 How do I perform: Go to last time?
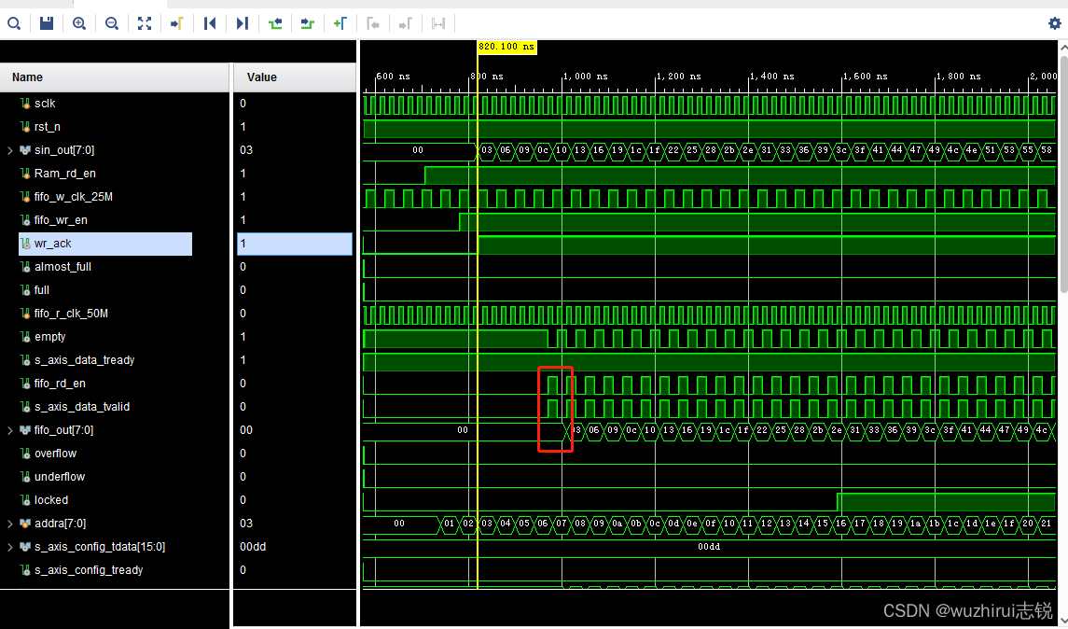tap(243, 24)
